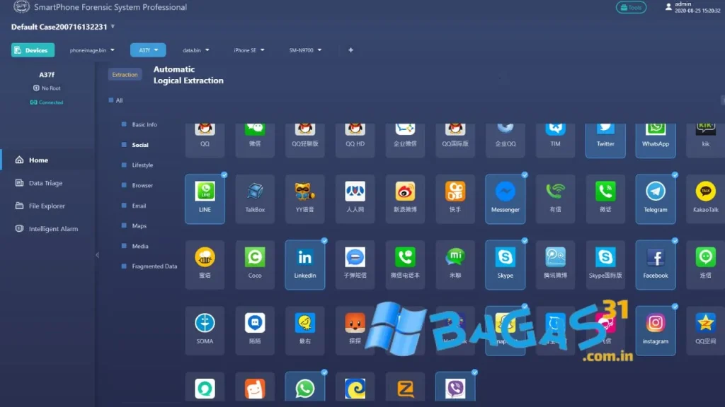Open Data Triage in sidebar
Image resolution: width=725 pixels, height=407 pixels.
coord(45,183)
